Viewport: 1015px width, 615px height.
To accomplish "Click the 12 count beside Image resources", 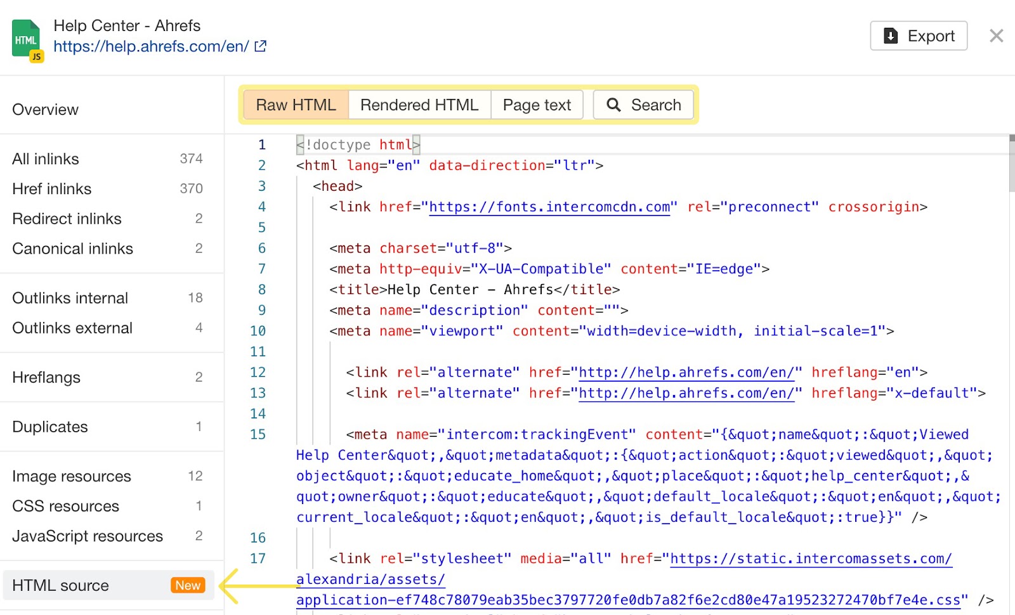I will (x=195, y=476).
